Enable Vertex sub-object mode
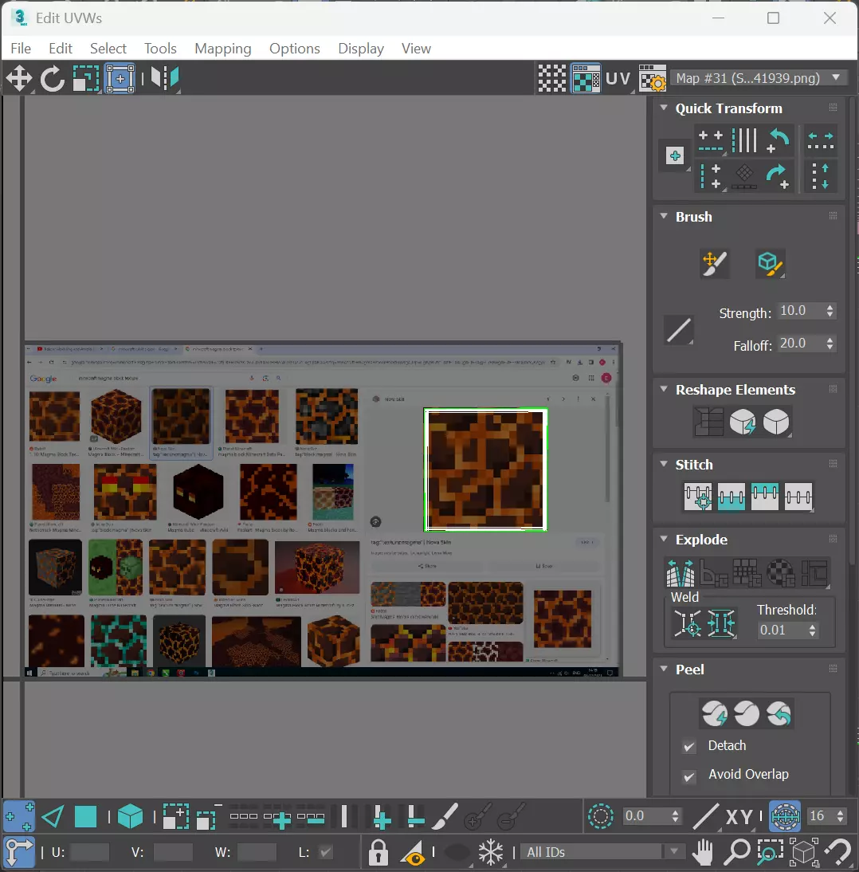The width and height of the screenshot is (859, 872). tap(19, 816)
